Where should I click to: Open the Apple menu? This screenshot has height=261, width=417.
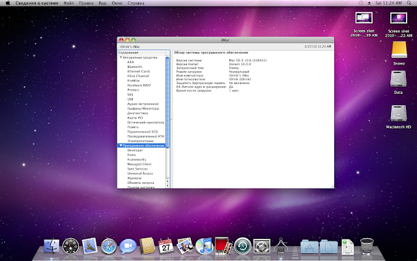7,3
